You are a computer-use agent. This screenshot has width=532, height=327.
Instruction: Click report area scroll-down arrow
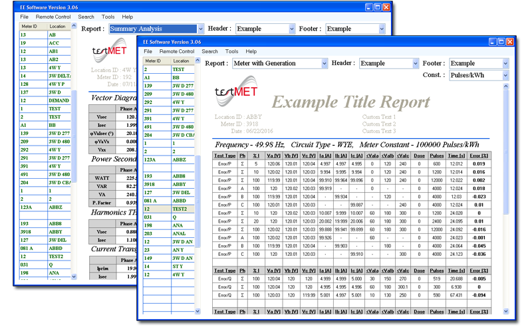506,311
